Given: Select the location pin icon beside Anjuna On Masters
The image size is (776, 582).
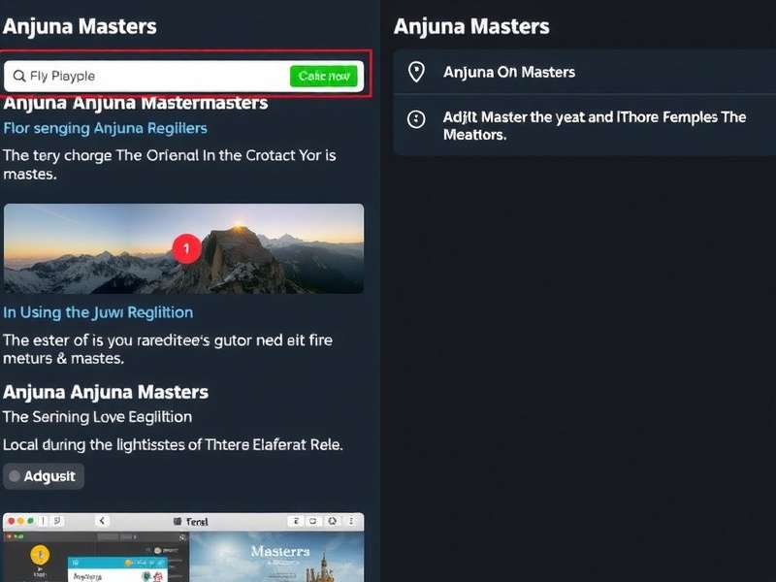Looking at the screenshot, I should point(419,72).
